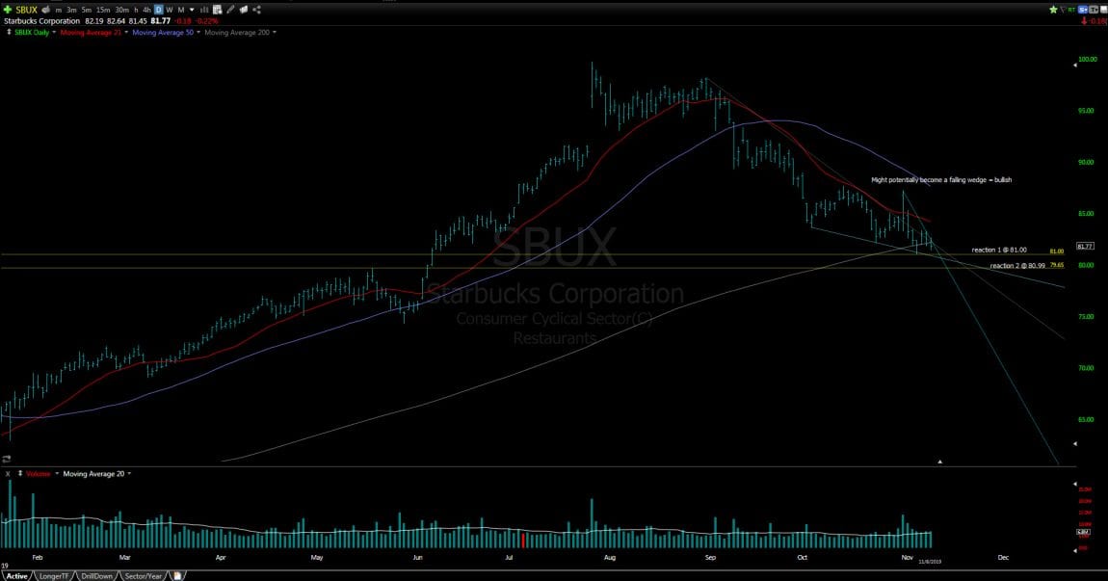Image resolution: width=1108 pixels, height=581 pixels.
Task: Select the 'reaction 2 @ 80.99' label
Action: pos(1017,266)
